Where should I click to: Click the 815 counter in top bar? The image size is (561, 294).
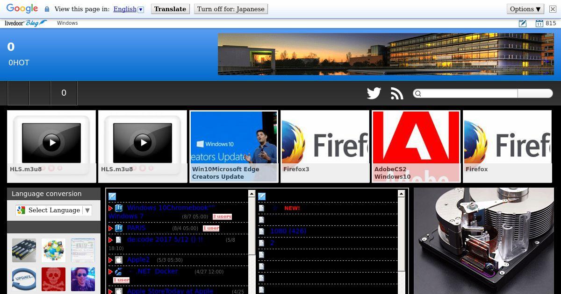(551, 23)
